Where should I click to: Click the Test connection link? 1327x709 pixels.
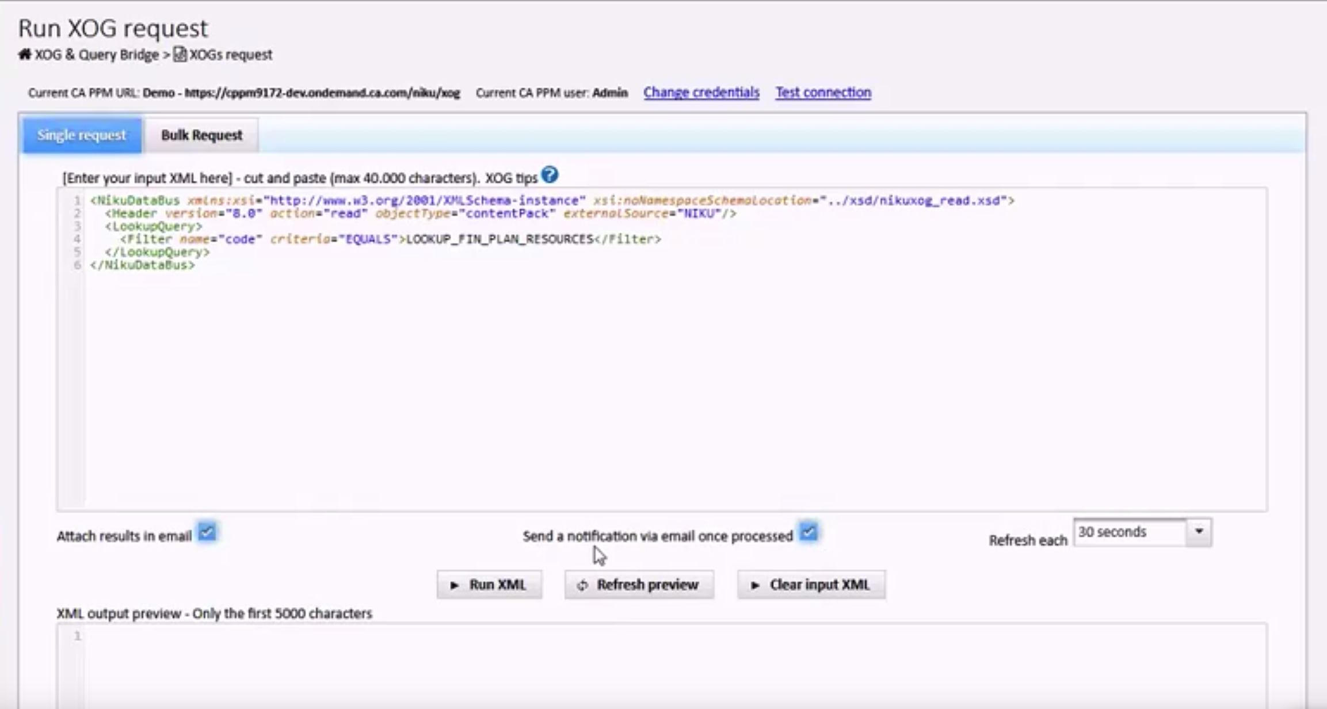(x=823, y=93)
